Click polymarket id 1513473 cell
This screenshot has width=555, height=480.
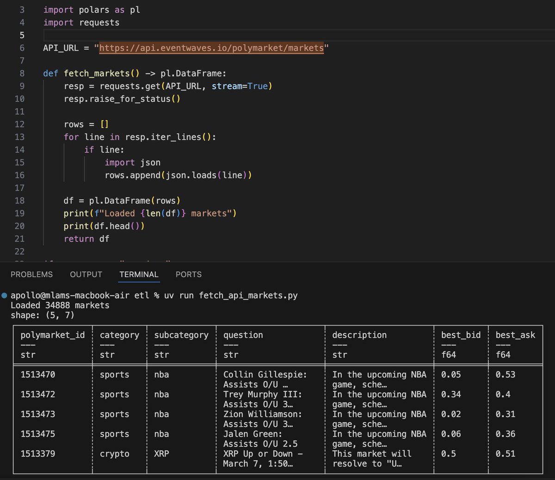pyautogui.click(x=38, y=414)
